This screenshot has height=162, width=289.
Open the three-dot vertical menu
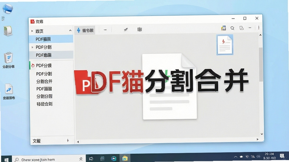click(x=259, y=28)
